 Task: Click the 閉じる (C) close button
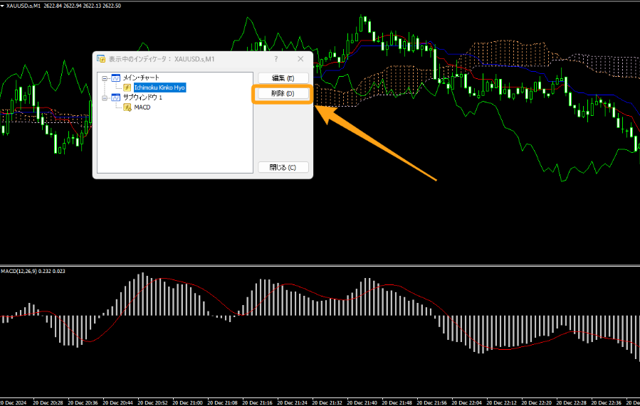pos(283,167)
